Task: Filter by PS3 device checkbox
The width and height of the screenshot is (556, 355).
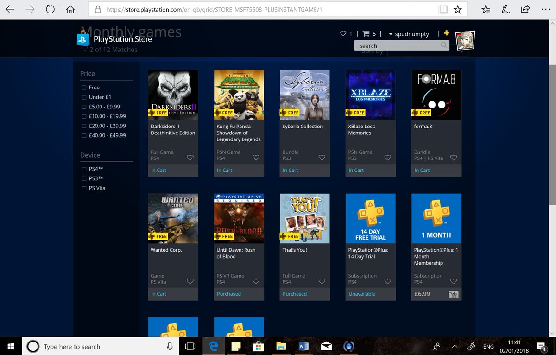Action: [x=84, y=178]
